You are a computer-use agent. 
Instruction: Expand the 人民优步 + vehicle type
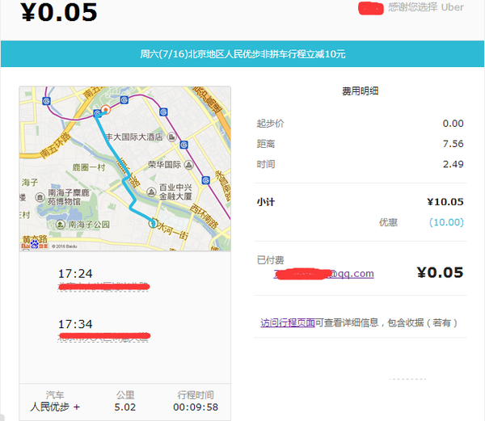point(55,407)
